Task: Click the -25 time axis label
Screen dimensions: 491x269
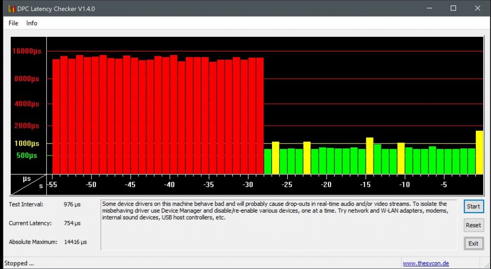Action: 287,185
